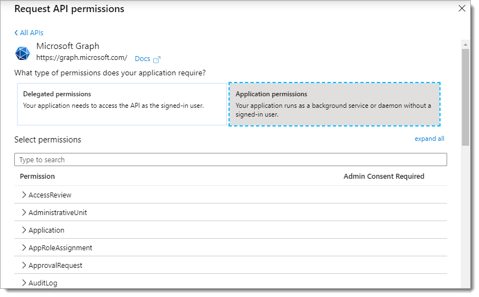This screenshot has width=479, height=297.
Task: Select the Application permissions card
Action: coord(335,104)
